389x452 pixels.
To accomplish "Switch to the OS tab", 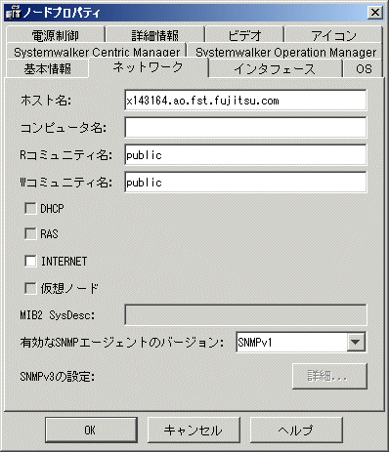I will (364, 68).
